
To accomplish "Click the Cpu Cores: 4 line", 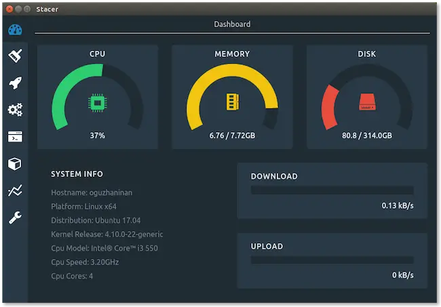I will [x=72, y=276].
